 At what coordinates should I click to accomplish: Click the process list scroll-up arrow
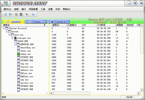click(x=142, y=25)
